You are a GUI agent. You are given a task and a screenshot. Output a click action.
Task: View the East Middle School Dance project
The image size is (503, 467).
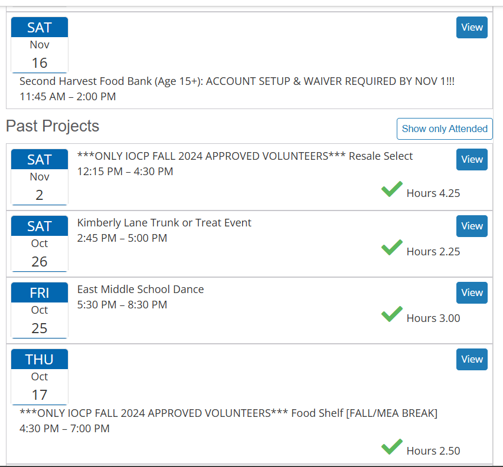click(x=472, y=292)
